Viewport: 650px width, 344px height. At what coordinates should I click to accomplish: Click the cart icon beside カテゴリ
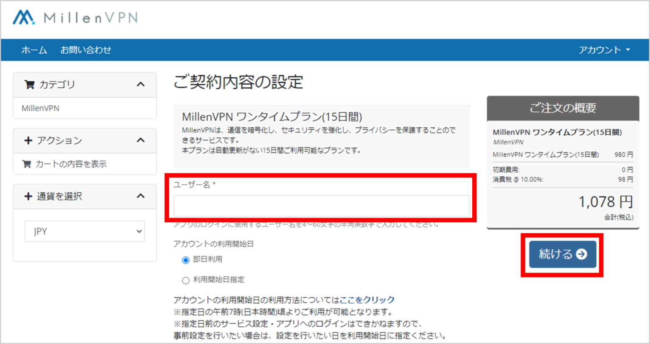point(29,84)
